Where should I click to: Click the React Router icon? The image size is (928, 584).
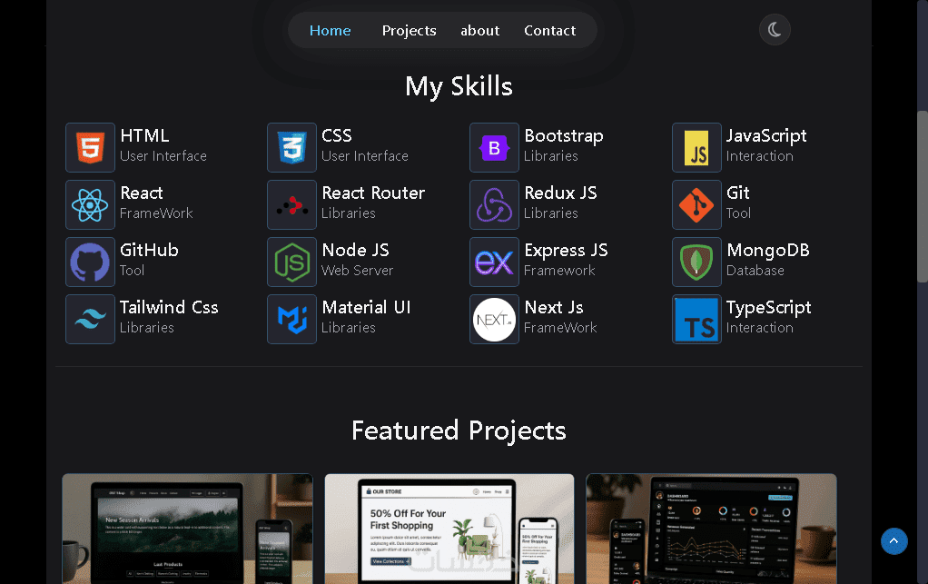(291, 204)
